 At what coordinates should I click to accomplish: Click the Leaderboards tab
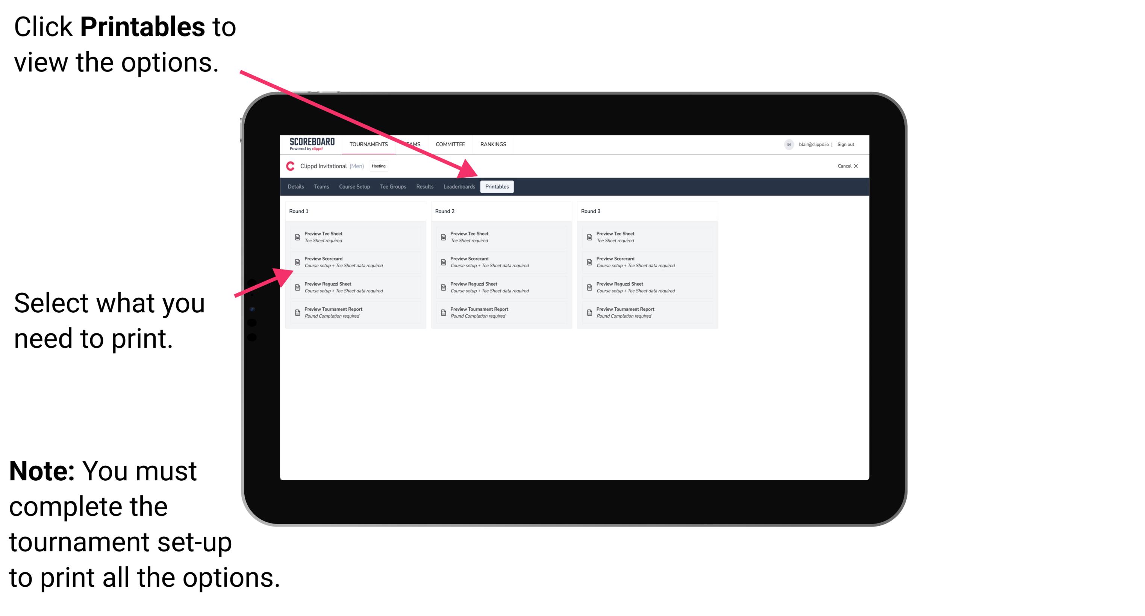(x=459, y=187)
